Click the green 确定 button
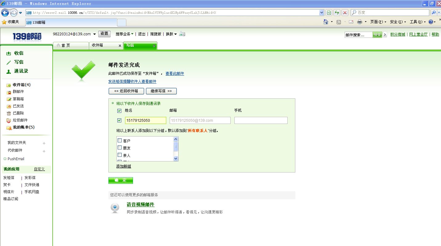Image resolution: width=441 pixels, height=246 pixels. tap(121, 180)
